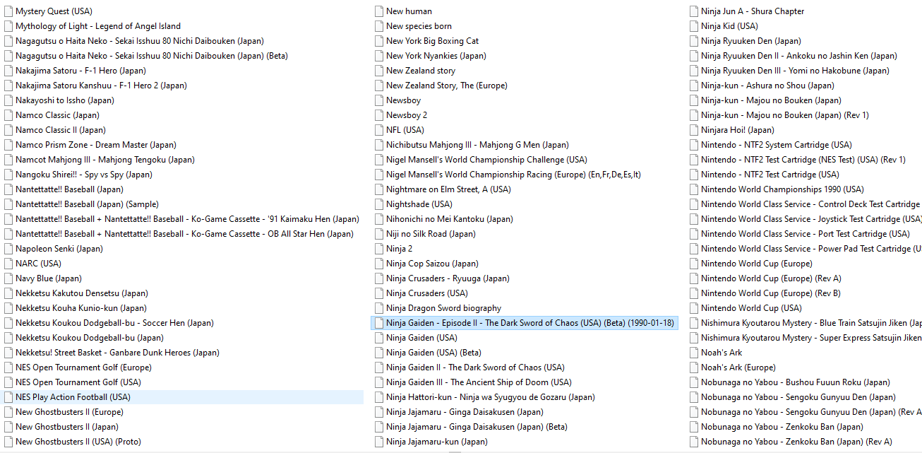922x453 pixels.
Task: Click the file icon beside Noah's Ark (Europe)
Action: [x=694, y=367]
